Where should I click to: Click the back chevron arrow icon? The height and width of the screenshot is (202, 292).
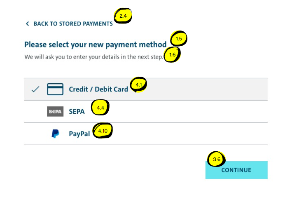pyautogui.click(x=27, y=24)
